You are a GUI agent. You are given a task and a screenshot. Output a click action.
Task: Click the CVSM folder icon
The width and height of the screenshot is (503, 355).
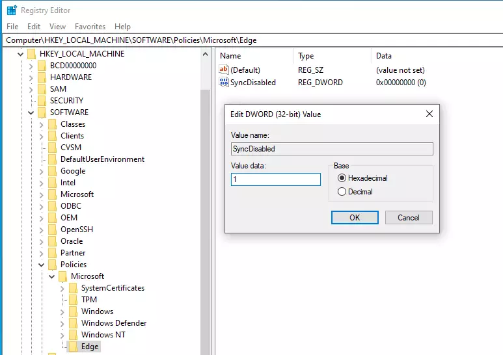click(x=52, y=148)
